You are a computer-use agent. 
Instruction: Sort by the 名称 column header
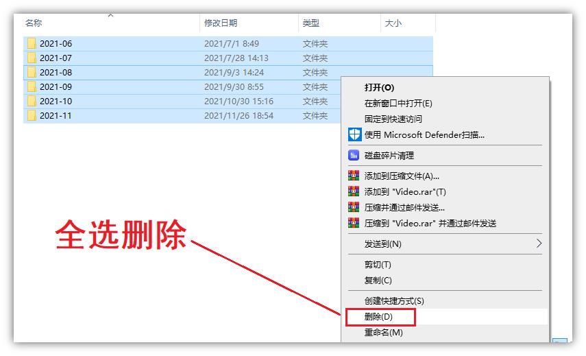click(34, 23)
